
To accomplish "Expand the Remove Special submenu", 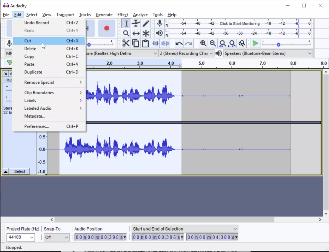I will click(x=49, y=82).
